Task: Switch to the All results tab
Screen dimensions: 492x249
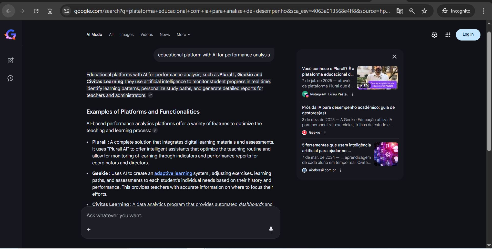Action: [x=111, y=35]
